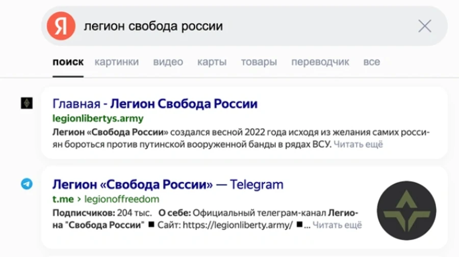Click the first result snippet 'создался весной 2022 года'
The height and width of the screenshot is (257, 459).
pyautogui.click(x=228, y=132)
